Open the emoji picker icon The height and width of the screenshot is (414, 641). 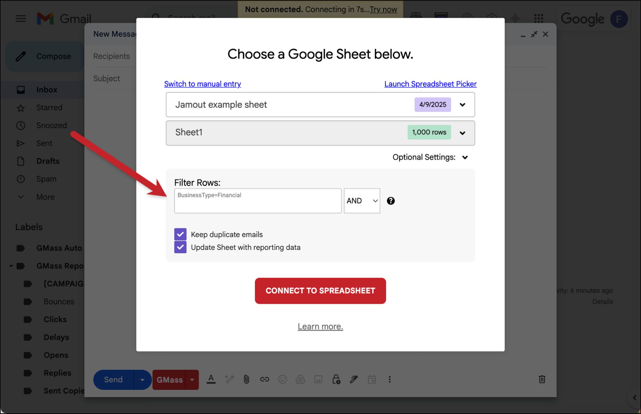pyautogui.click(x=283, y=379)
